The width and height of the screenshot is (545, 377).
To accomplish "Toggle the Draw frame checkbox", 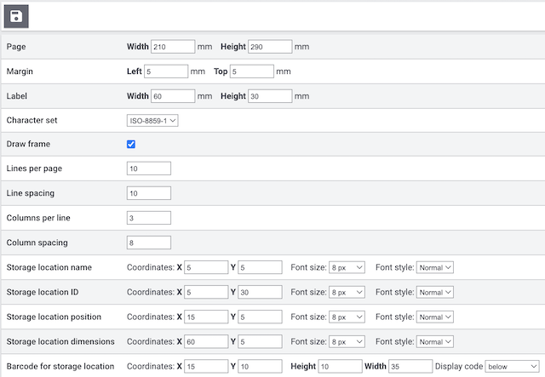I will pyautogui.click(x=131, y=145).
